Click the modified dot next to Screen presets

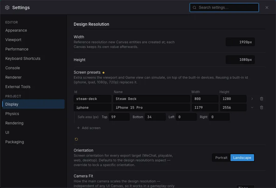click(x=103, y=73)
